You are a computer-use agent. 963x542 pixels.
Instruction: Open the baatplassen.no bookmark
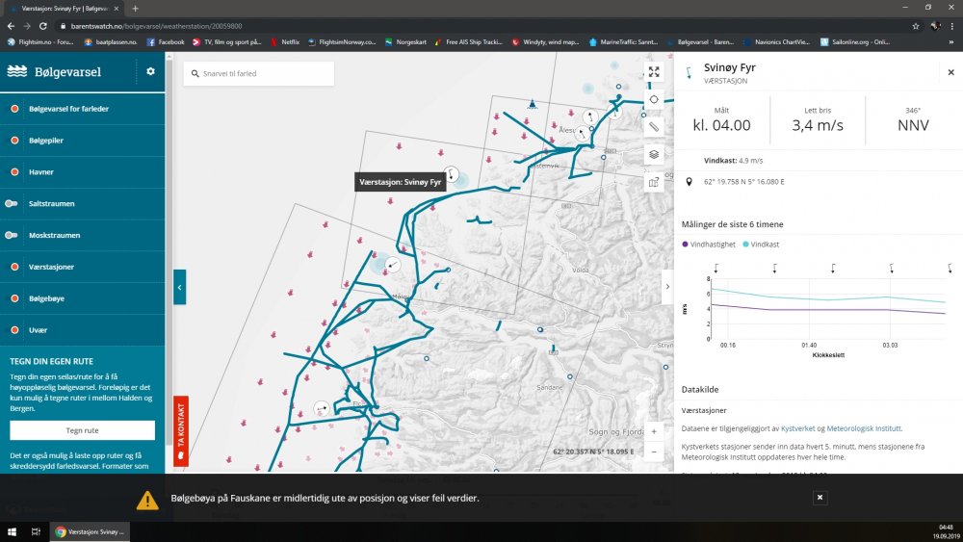(x=111, y=42)
